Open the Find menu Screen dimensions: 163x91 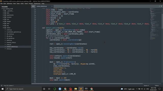(x=14, y=4)
